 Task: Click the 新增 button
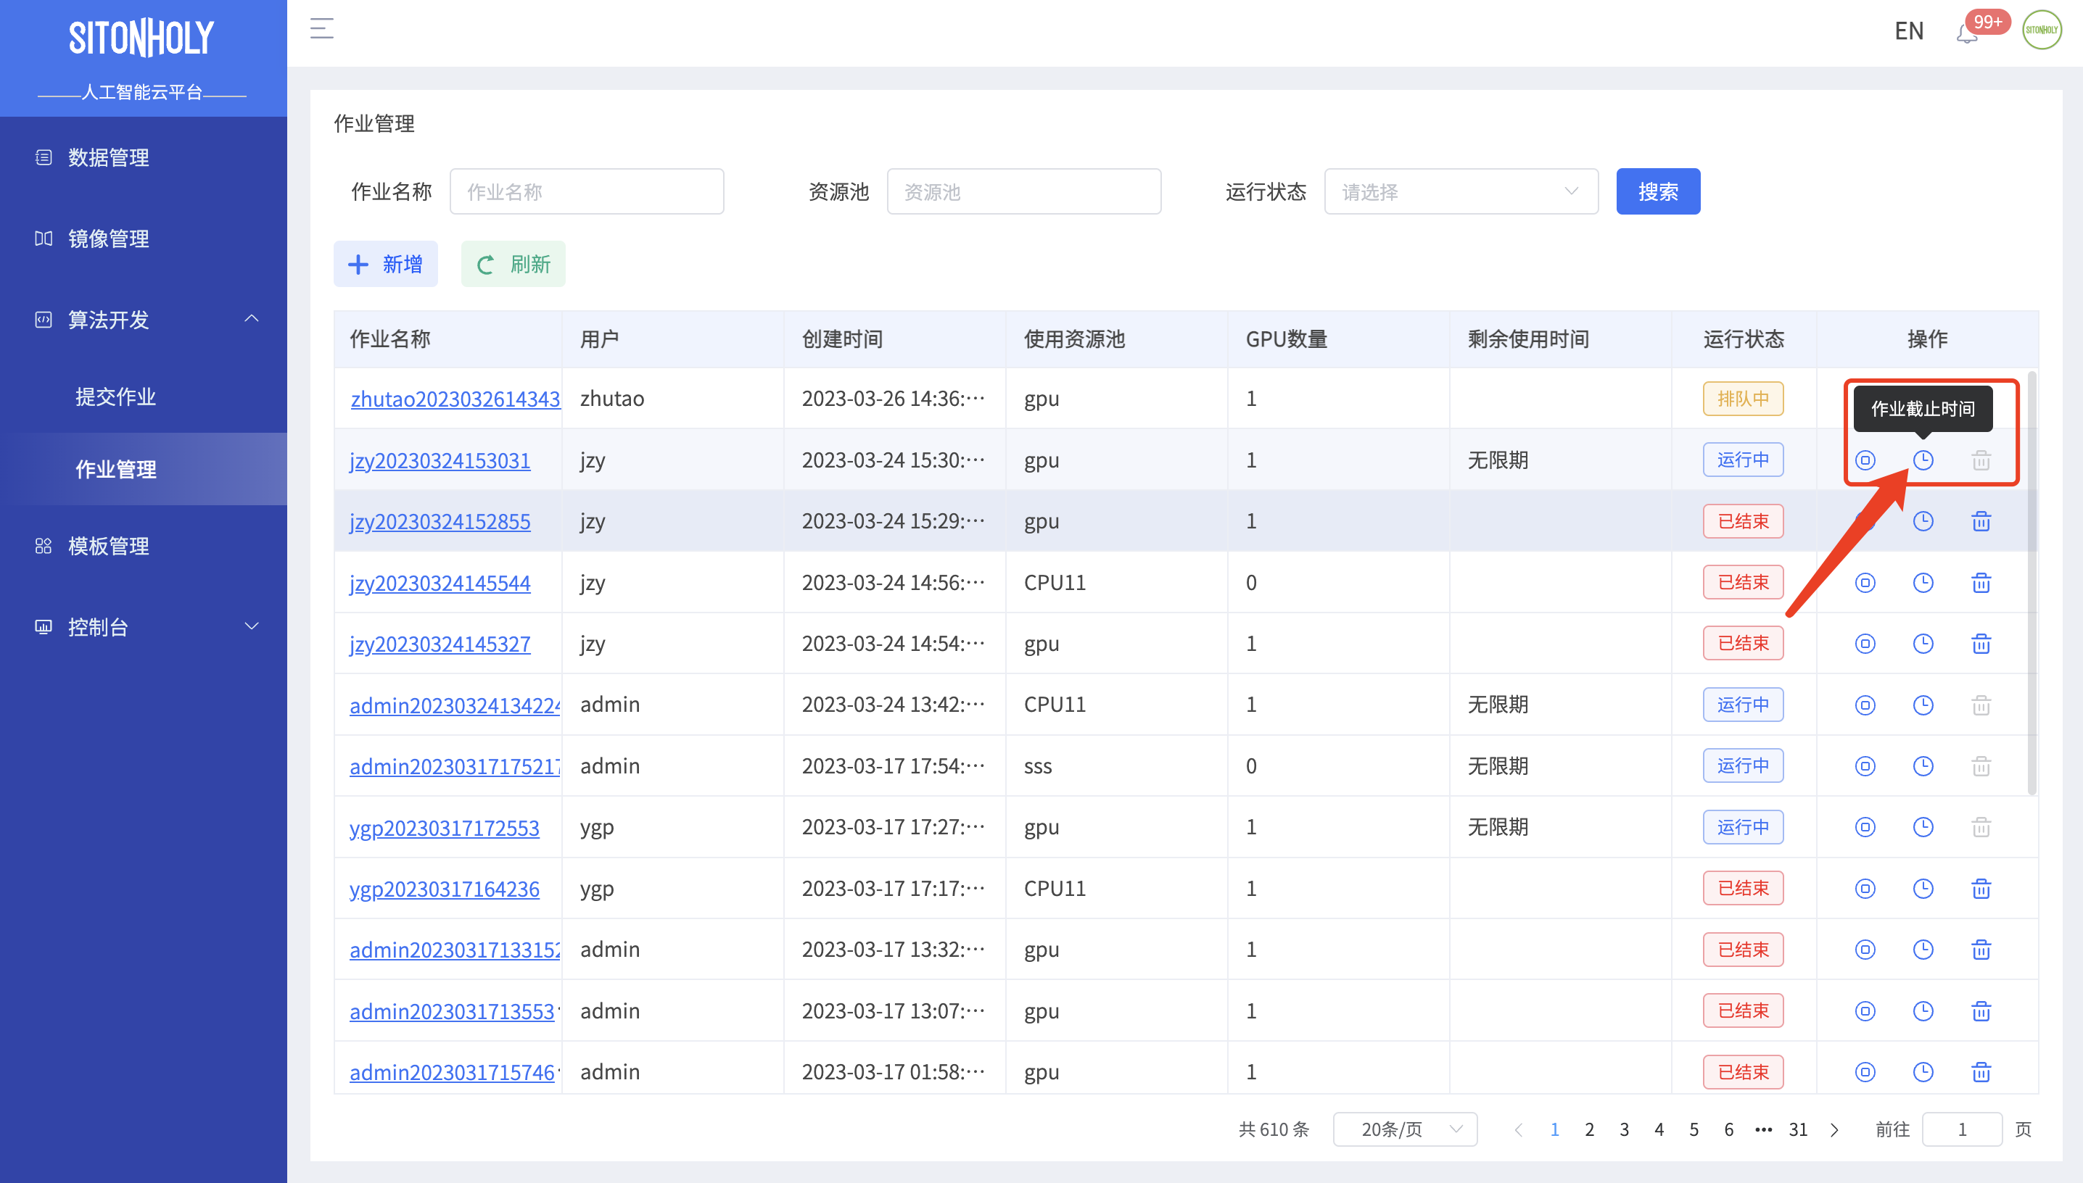coord(385,264)
